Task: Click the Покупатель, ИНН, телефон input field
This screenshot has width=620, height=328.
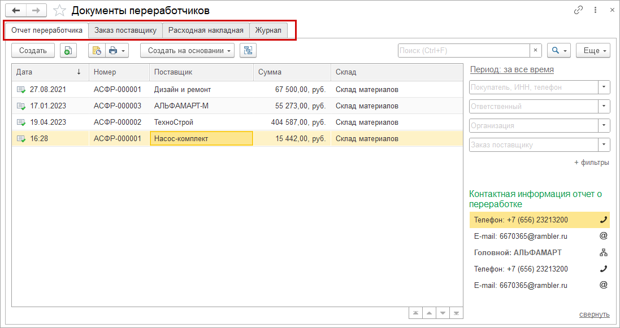Action: 534,87
